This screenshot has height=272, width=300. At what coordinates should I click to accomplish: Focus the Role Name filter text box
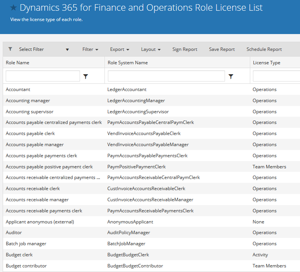(x=43, y=76)
